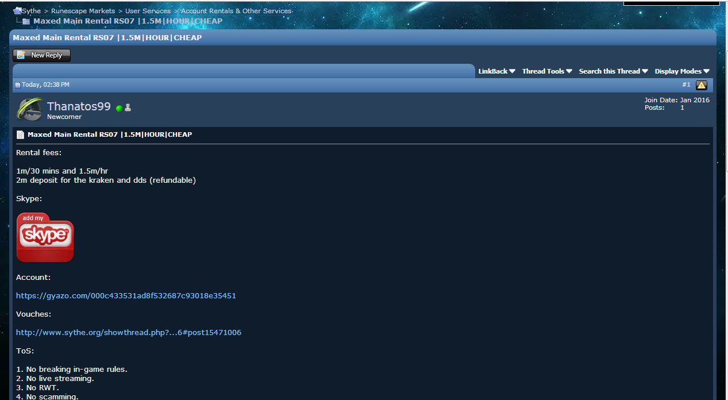This screenshot has width=728, height=400.
Task: Click the 'Skype:' label text
Action: [x=29, y=199]
